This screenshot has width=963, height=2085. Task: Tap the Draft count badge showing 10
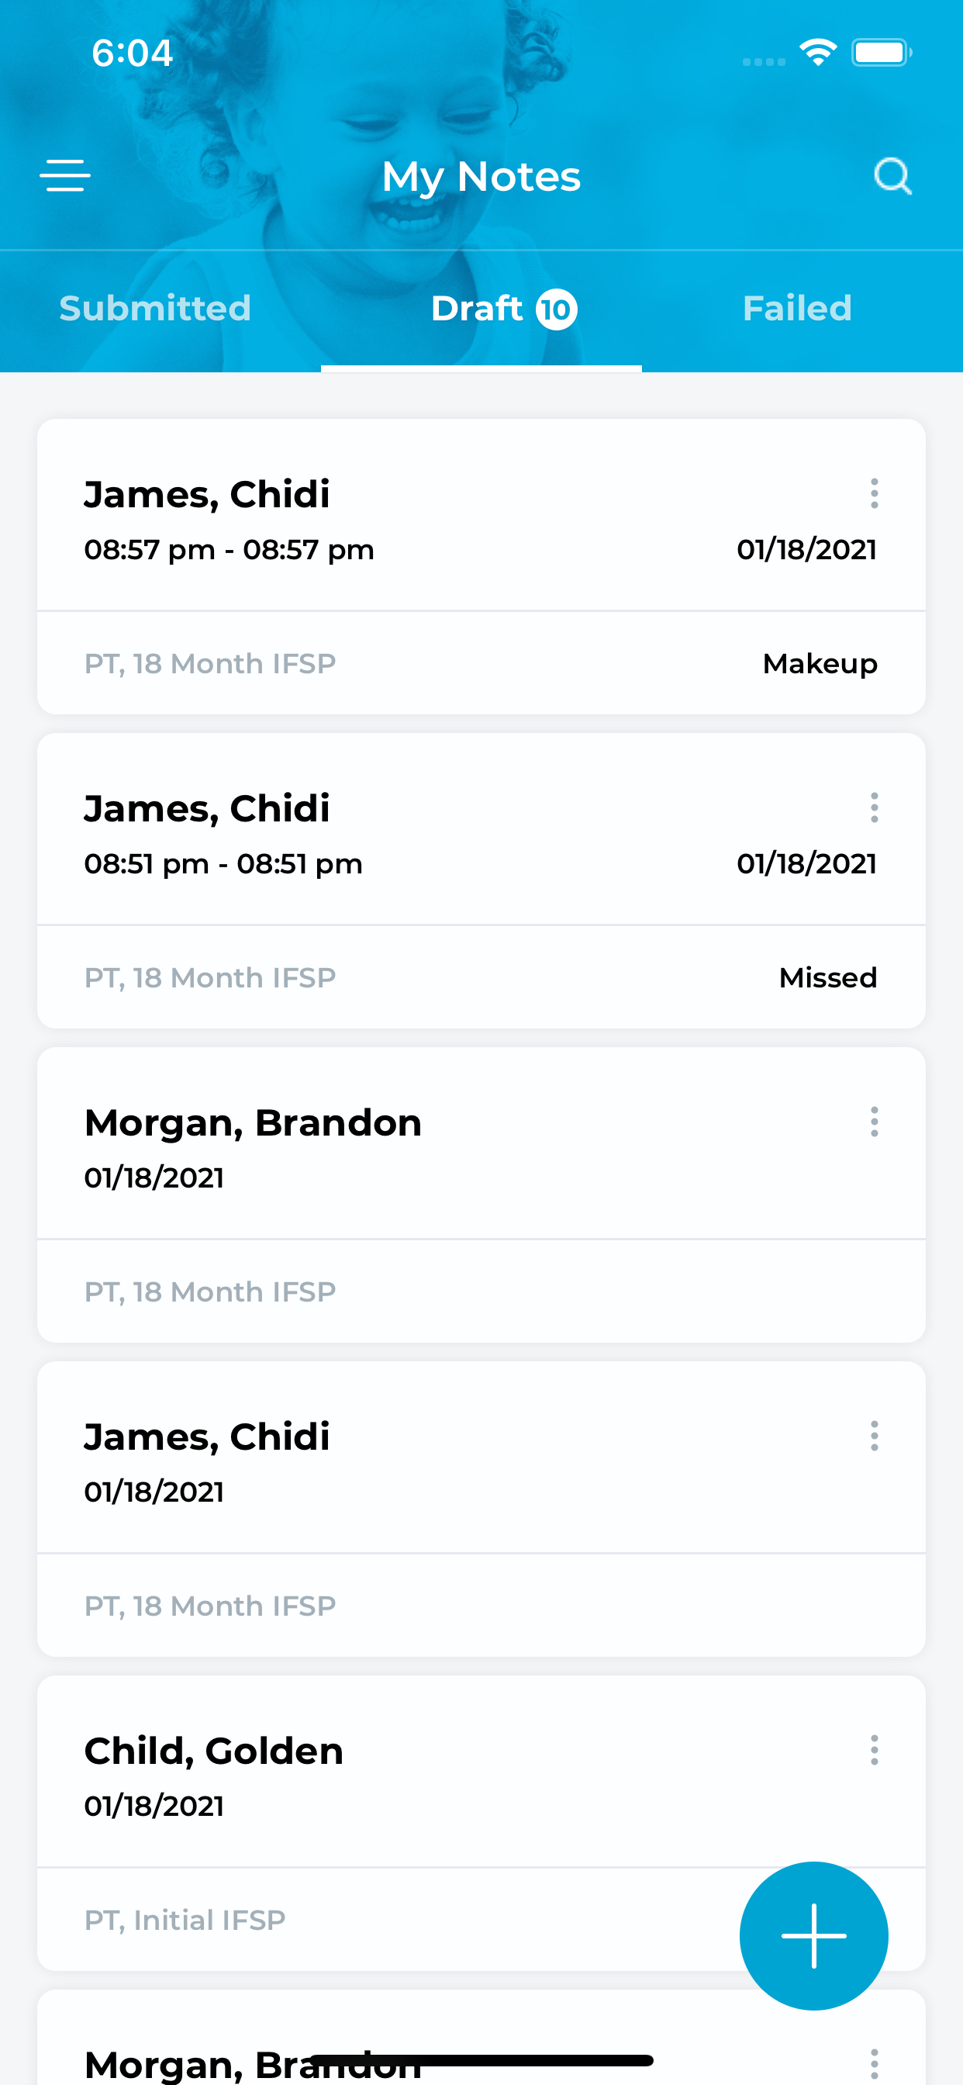pos(557,309)
